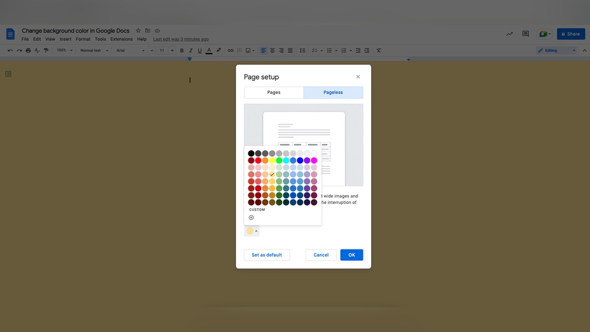Click the print icon
Viewport: 590px width, 332px height.
[28, 50]
